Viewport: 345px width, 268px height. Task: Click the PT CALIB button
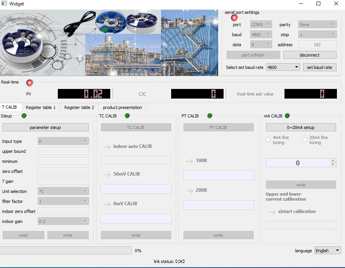tap(219, 127)
